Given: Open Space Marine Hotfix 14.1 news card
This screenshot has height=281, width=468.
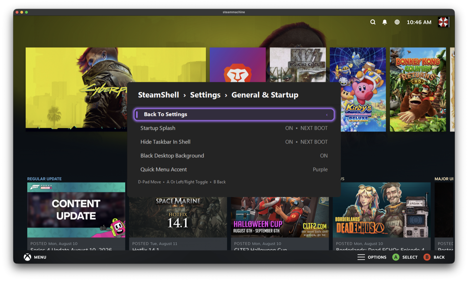Looking at the screenshot, I should click(178, 223).
